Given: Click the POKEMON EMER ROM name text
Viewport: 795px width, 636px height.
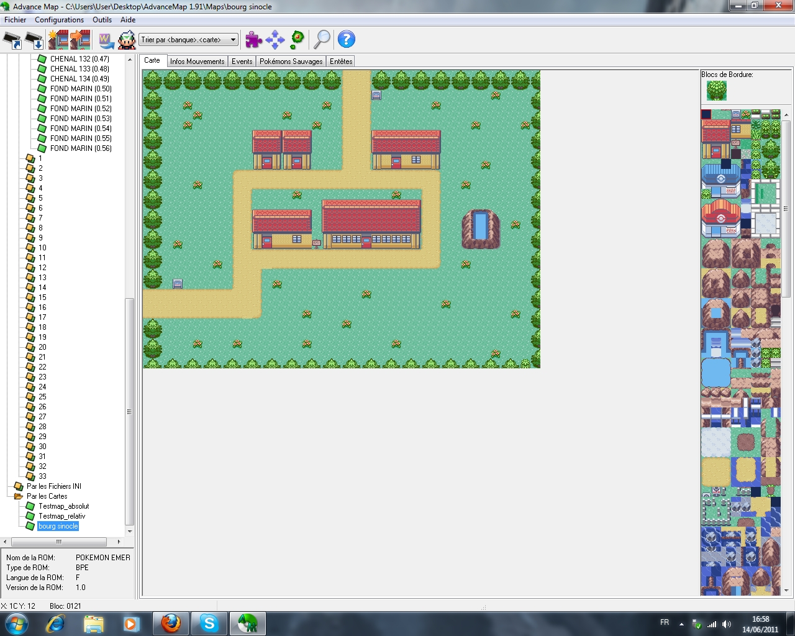Looking at the screenshot, I should tap(103, 558).
